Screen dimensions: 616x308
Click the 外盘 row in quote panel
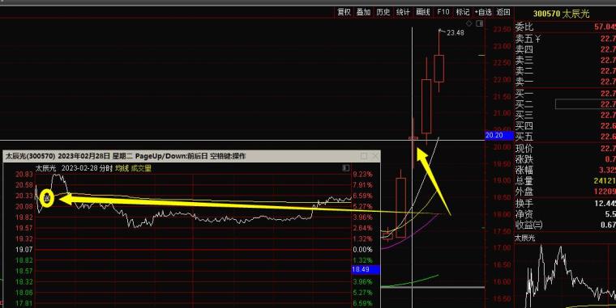click(x=565, y=192)
